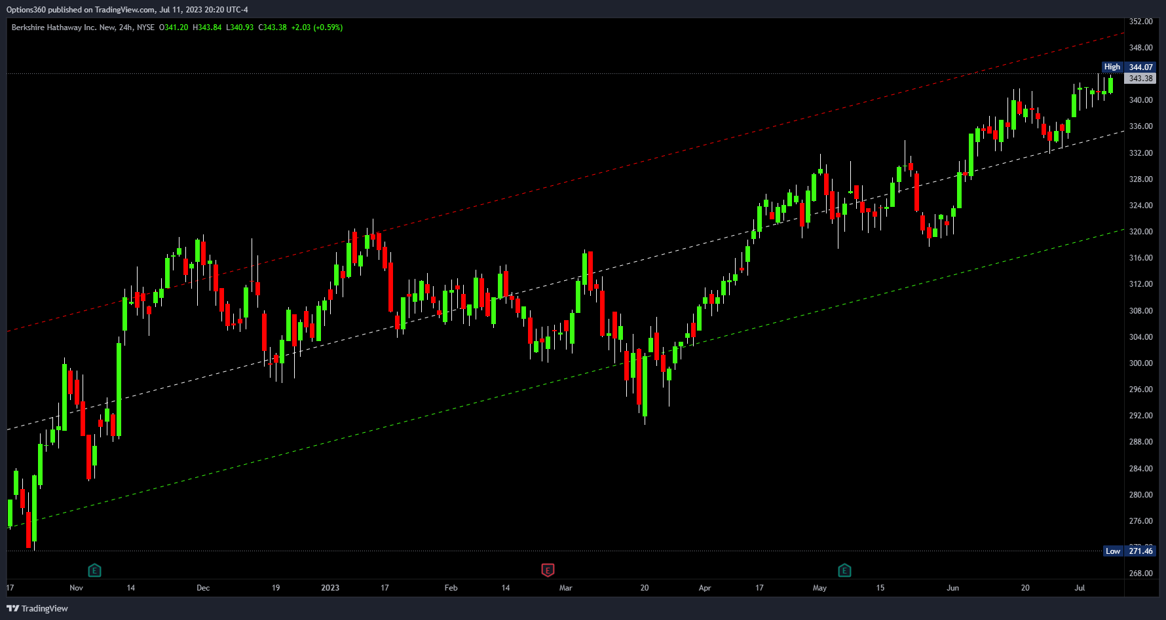Click the May label on the time axis
Viewport: 1166px width, 620px height.
coord(819,588)
